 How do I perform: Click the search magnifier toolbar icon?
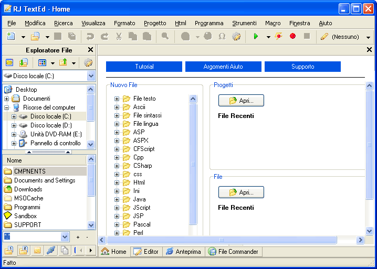[165, 37]
